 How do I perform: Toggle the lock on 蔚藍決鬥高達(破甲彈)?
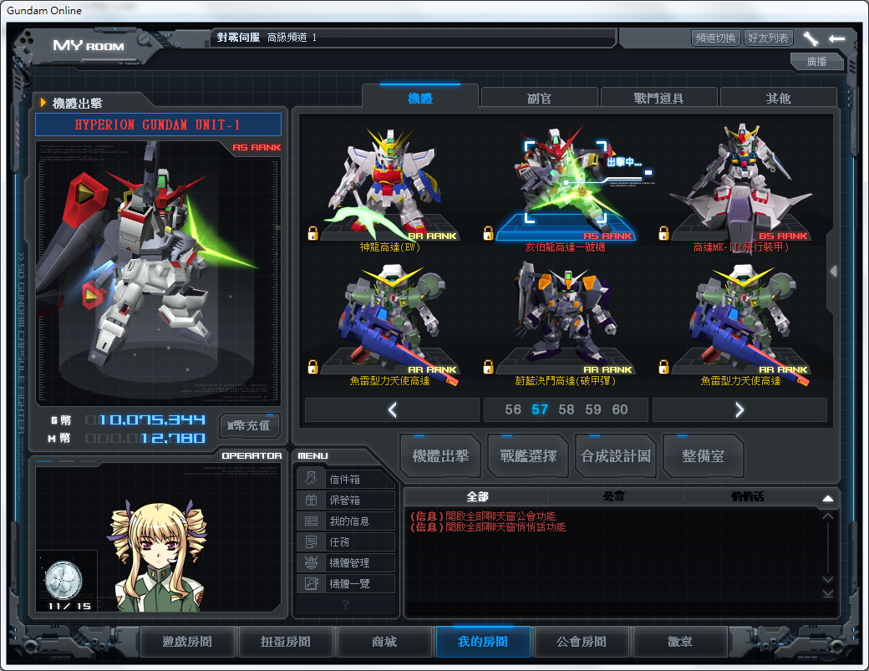pos(489,367)
